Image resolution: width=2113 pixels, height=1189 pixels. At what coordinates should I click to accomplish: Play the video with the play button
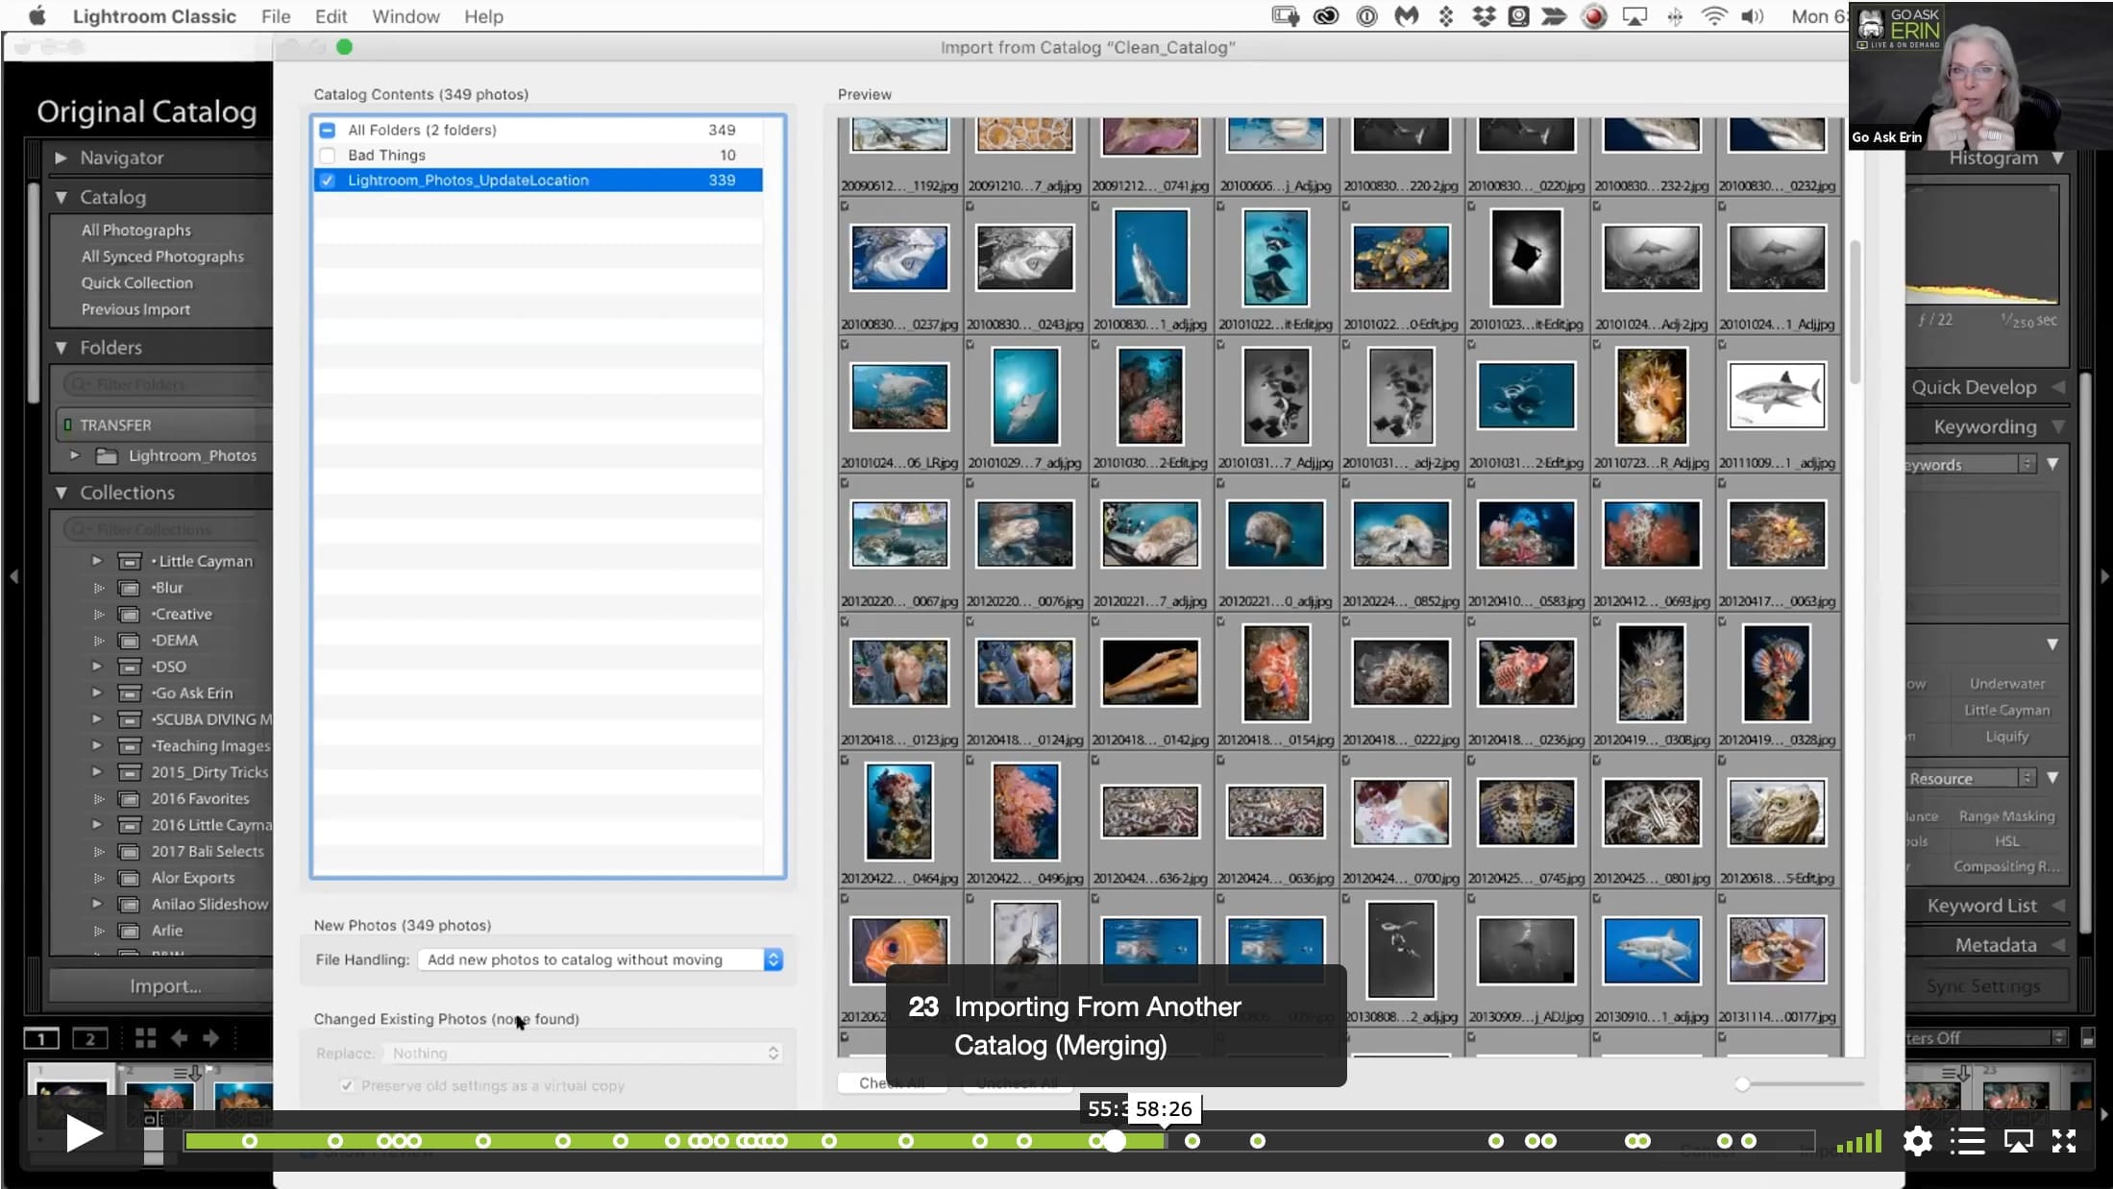coord(84,1134)
